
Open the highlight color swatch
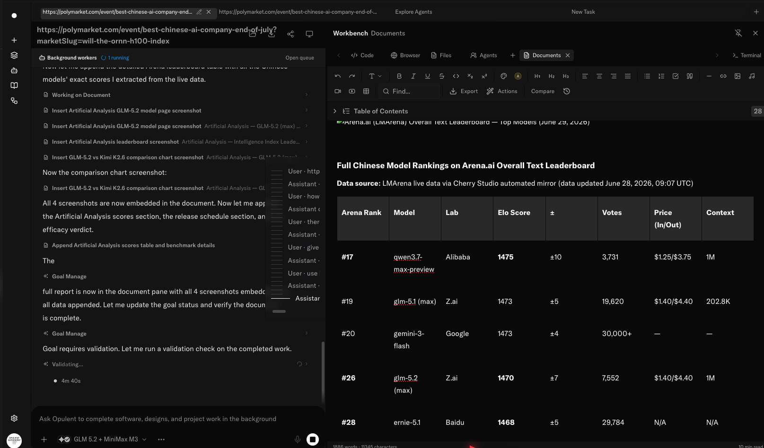coord(518,76)
